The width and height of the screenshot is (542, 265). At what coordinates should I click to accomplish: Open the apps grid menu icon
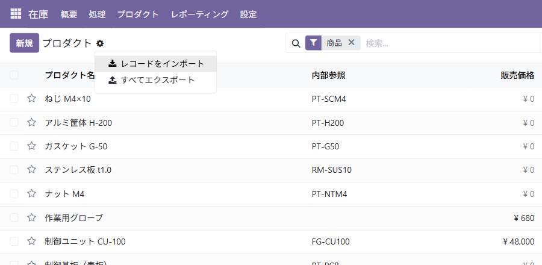16,14
